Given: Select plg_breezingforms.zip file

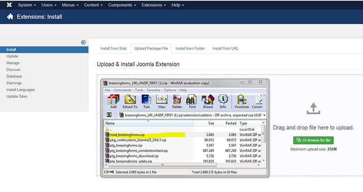Looking at the screenshot, I should (x=183, y=145).
